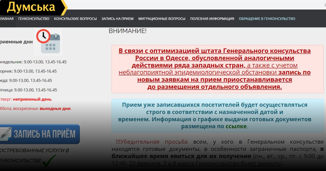This screenshot has width=326, height=171.
Task: Focus the browser address bar
Action: (190, 5)
